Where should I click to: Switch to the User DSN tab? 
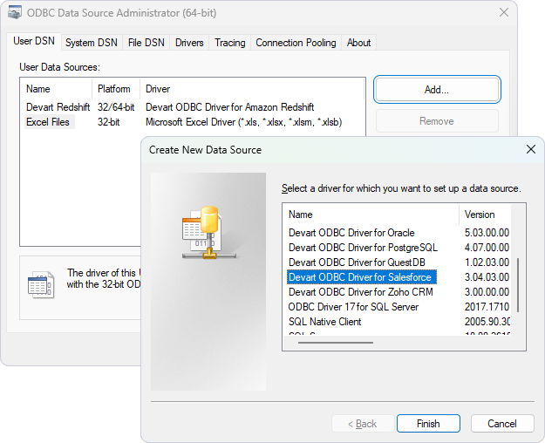coord(34,41)
